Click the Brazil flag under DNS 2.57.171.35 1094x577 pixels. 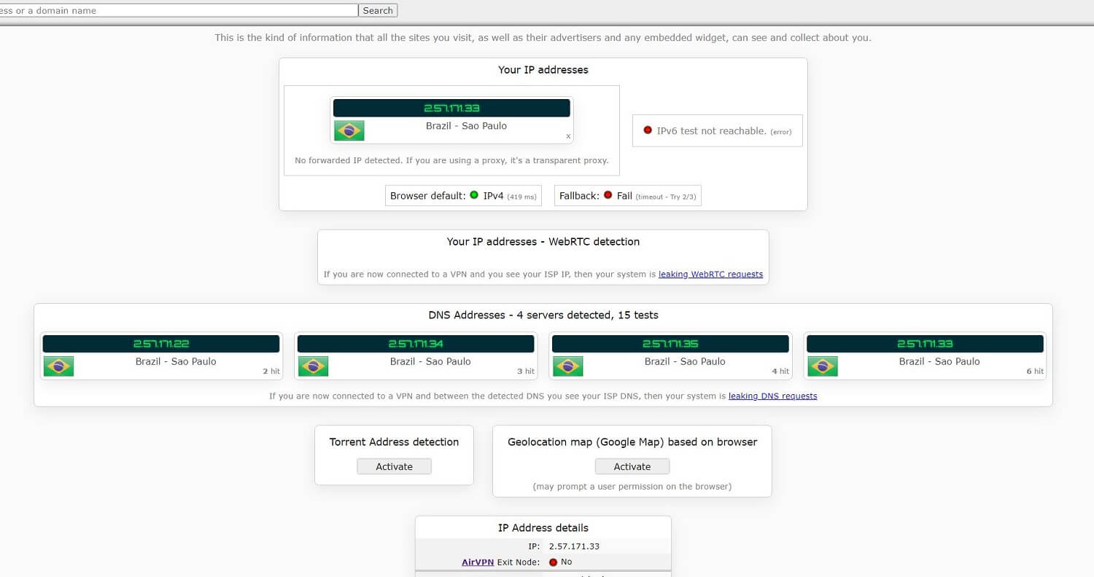pyautogui.click(x=567, y=366)
